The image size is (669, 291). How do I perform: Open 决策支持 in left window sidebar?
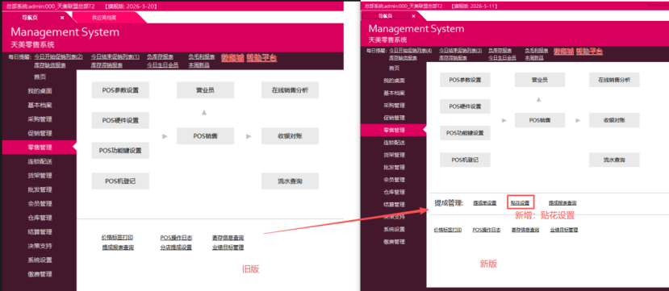tap(40, 246)
